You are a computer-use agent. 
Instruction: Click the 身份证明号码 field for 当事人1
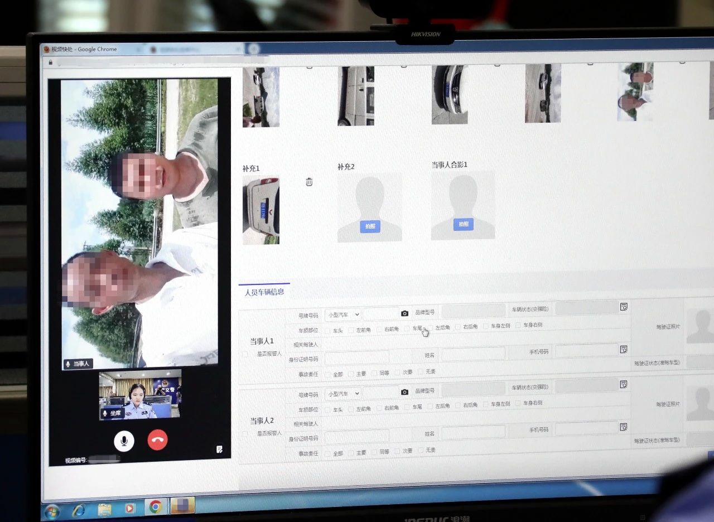(357, 357)
